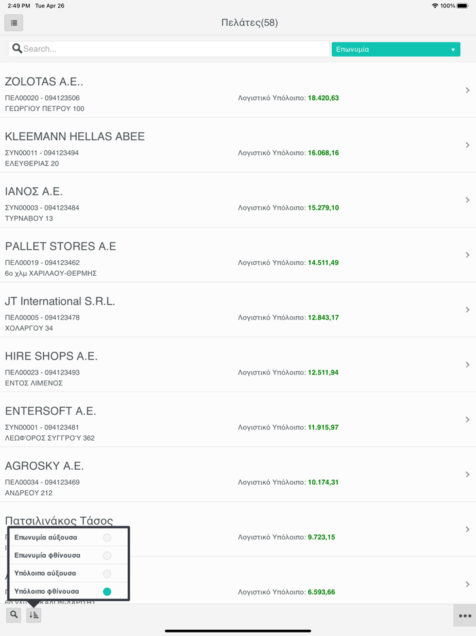Tap the search magnifier icon at bottom left

coord(14,614)
